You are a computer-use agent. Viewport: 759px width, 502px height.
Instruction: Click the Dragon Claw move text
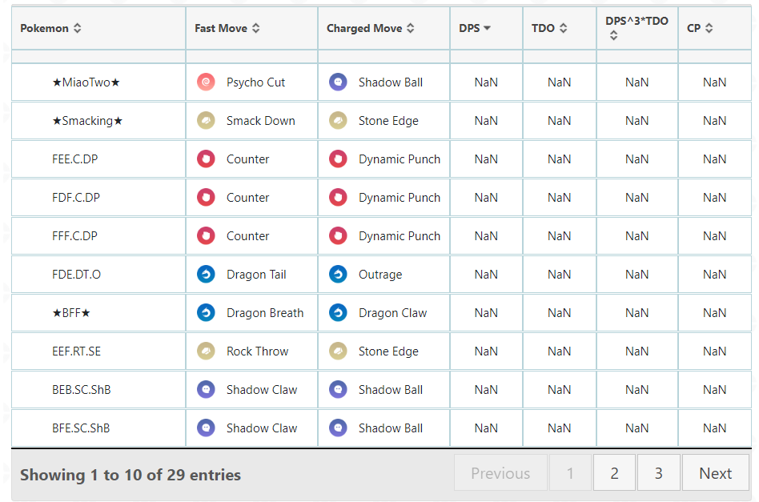pos(392,313)
